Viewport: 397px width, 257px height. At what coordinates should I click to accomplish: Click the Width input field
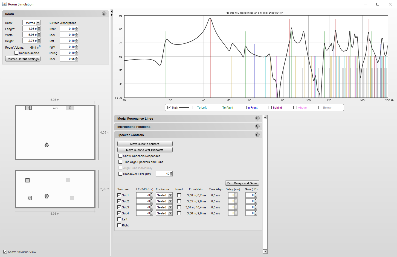click(30, 35)
